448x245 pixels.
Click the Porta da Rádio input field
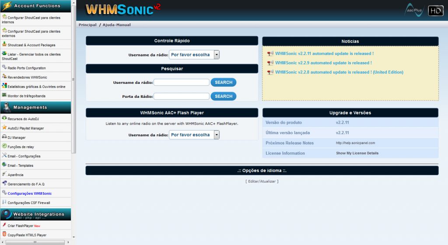[181, 96]
